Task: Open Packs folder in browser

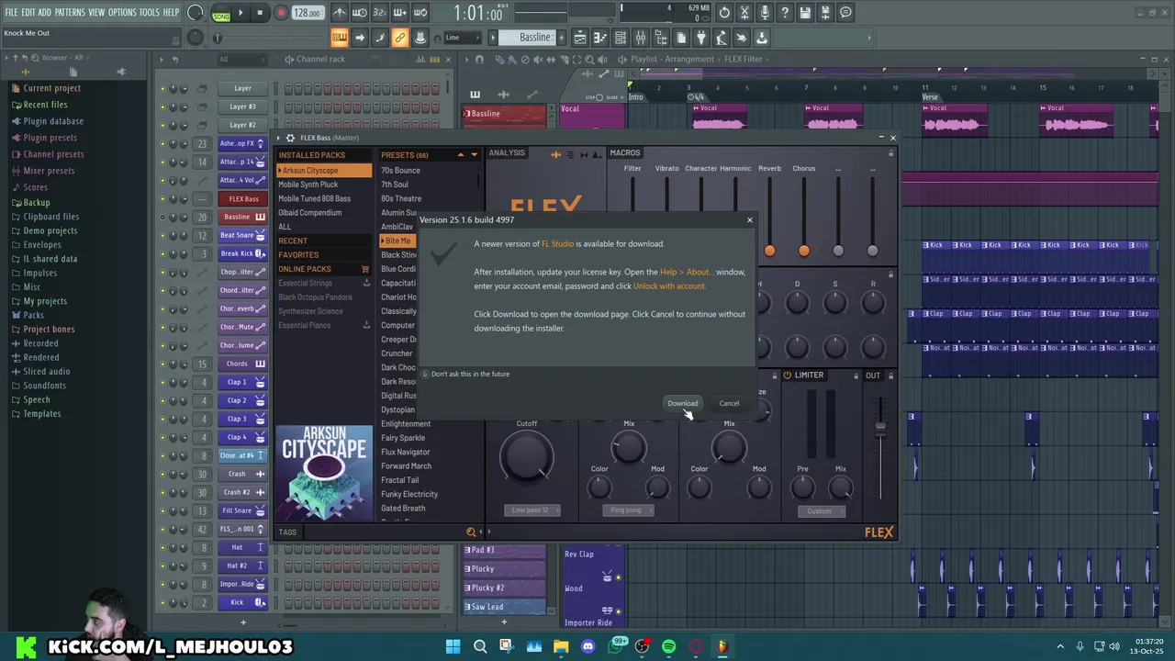Action: 33,315
